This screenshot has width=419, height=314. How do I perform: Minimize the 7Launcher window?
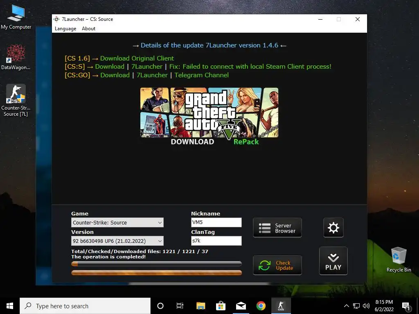tap(320, 19)
